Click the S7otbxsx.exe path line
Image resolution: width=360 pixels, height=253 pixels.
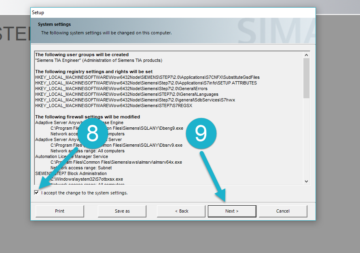87,179
